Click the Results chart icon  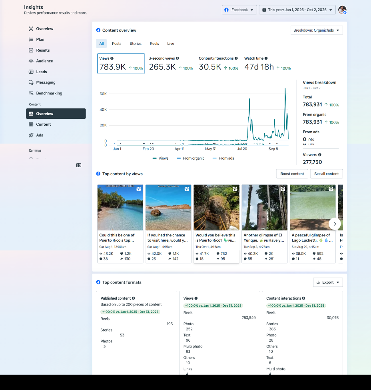31,50
